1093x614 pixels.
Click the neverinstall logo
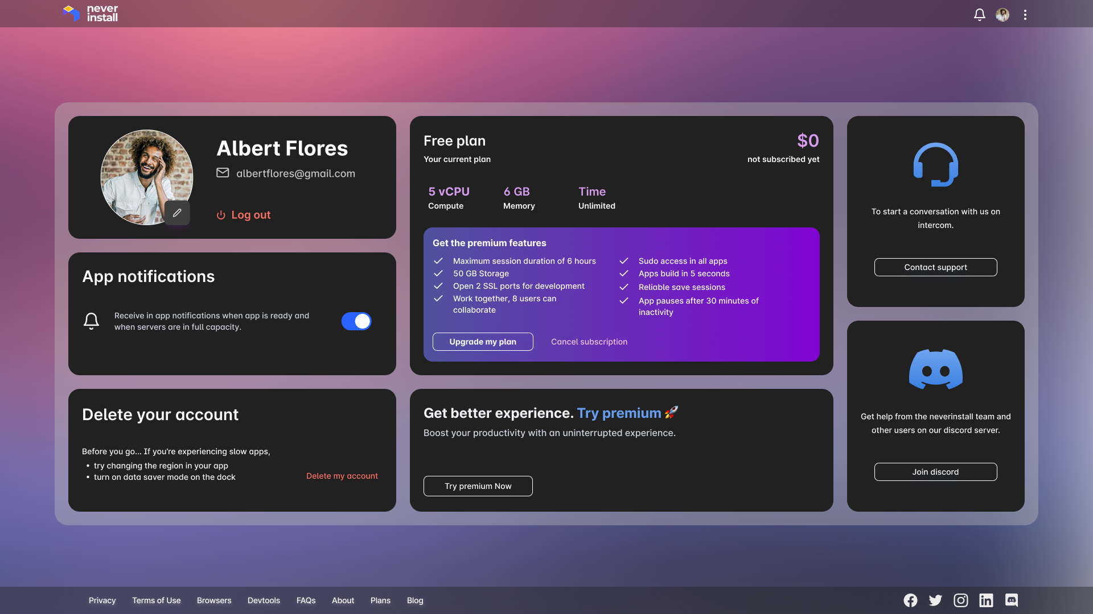point(91,14)
